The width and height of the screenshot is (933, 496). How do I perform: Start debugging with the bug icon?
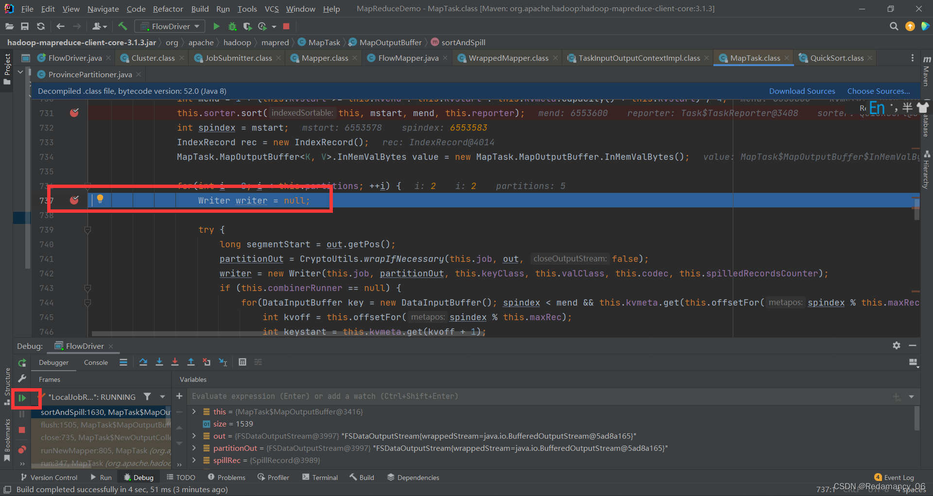232,26
